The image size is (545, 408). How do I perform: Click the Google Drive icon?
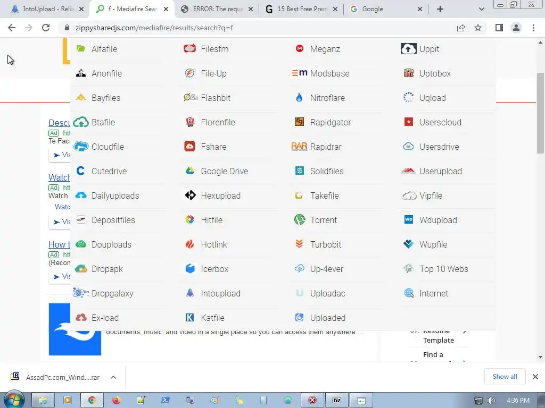click(190, 171)
